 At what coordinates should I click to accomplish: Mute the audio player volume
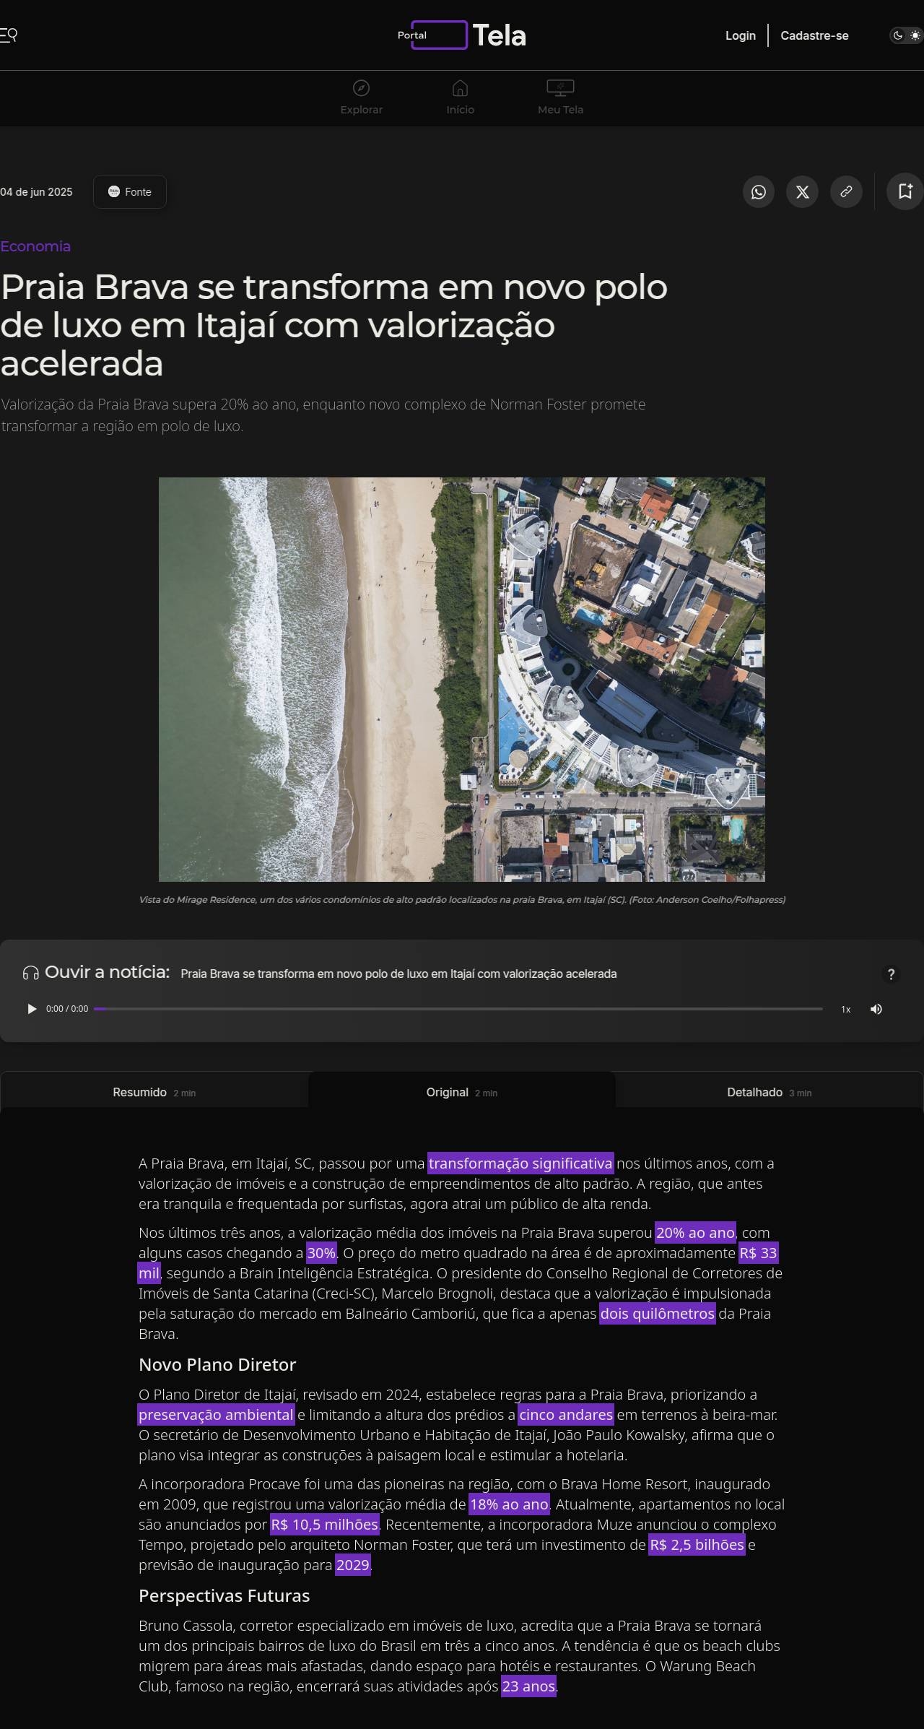click(x=876, y=1009)
